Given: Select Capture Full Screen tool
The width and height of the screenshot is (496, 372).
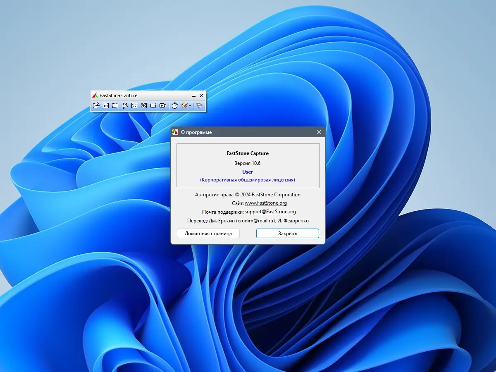Looking at the screenshot, I should tap(134, 106).
